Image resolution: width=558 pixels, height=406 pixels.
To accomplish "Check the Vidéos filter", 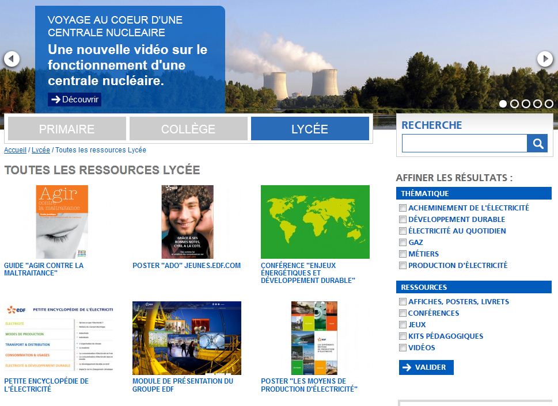I will pos(403,348).
